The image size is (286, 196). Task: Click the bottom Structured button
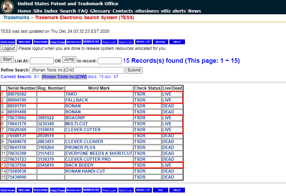41,190
